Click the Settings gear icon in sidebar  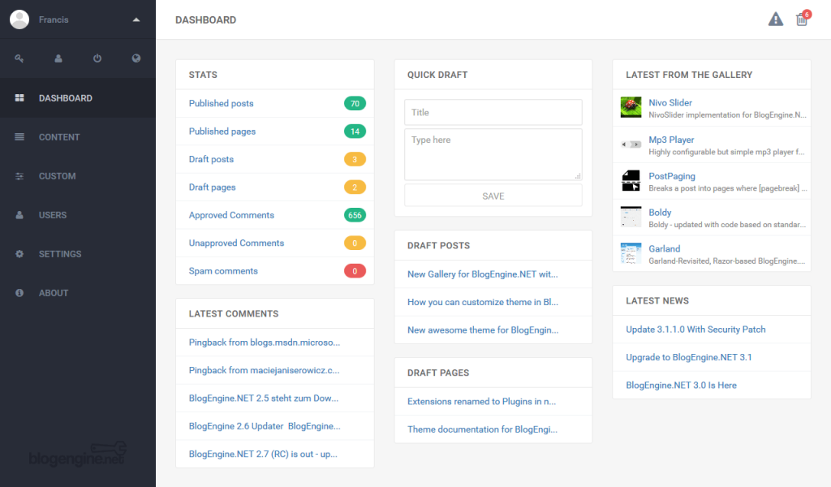(x=19, y=254)
